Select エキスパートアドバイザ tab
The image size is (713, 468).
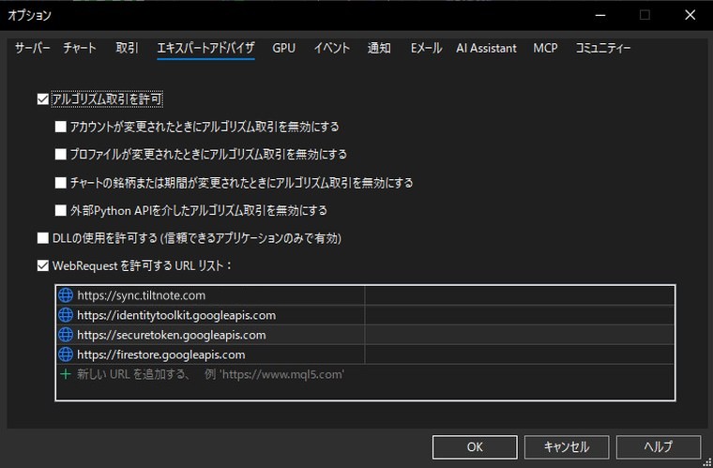tap(205, 48)
